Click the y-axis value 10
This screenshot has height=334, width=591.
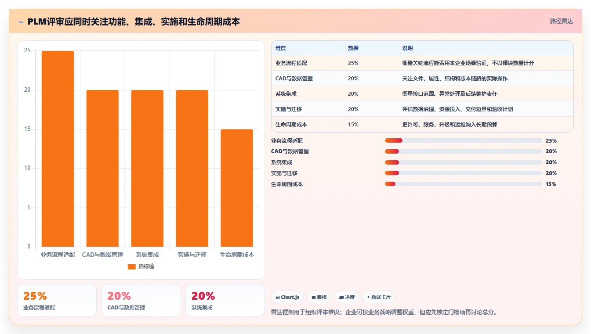pos(27,168)
